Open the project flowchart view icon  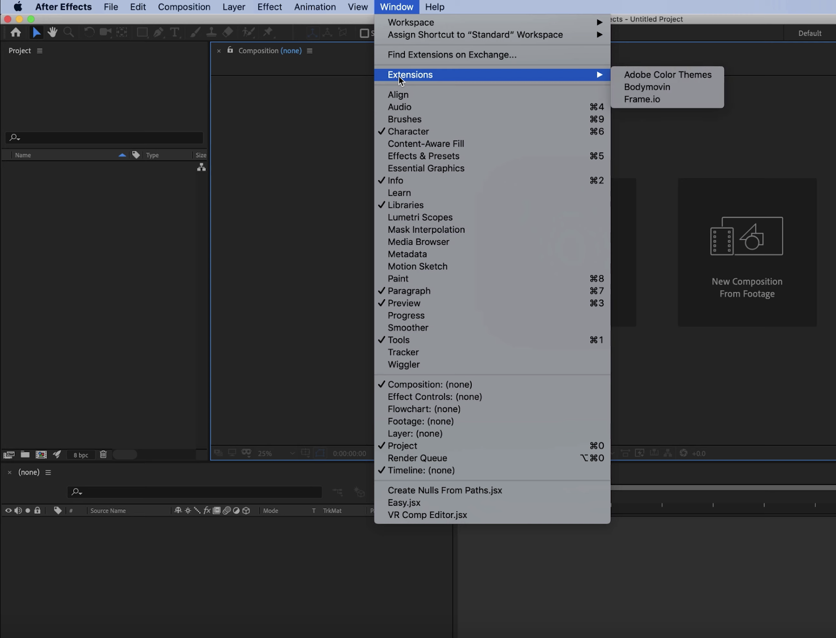coord(201,167)
